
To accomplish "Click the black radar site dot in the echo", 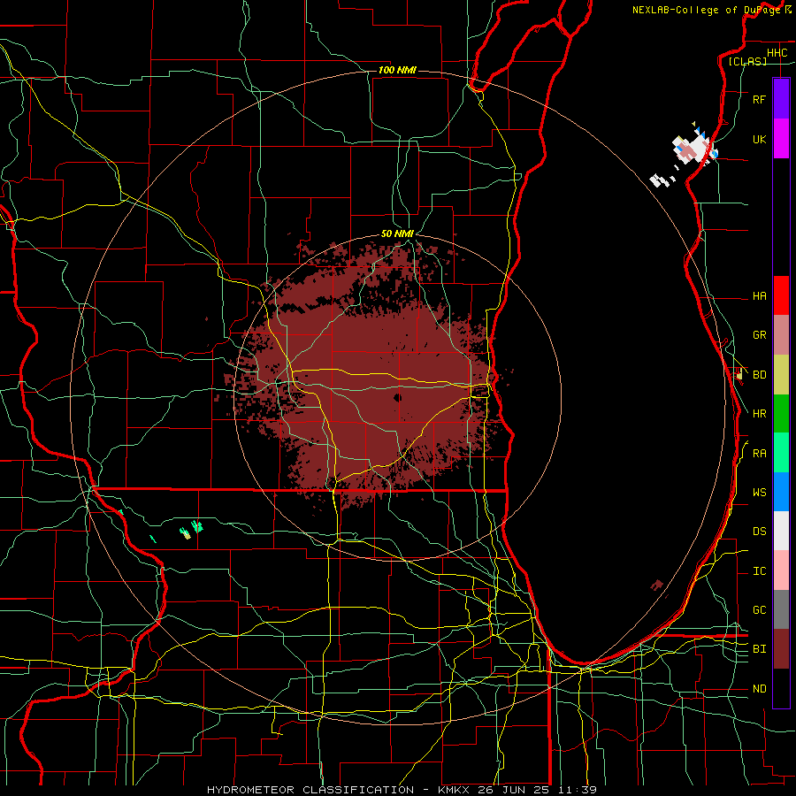I will coord(397,397).
